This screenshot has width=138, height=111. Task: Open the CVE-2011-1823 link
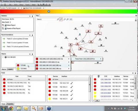(106, 90)
